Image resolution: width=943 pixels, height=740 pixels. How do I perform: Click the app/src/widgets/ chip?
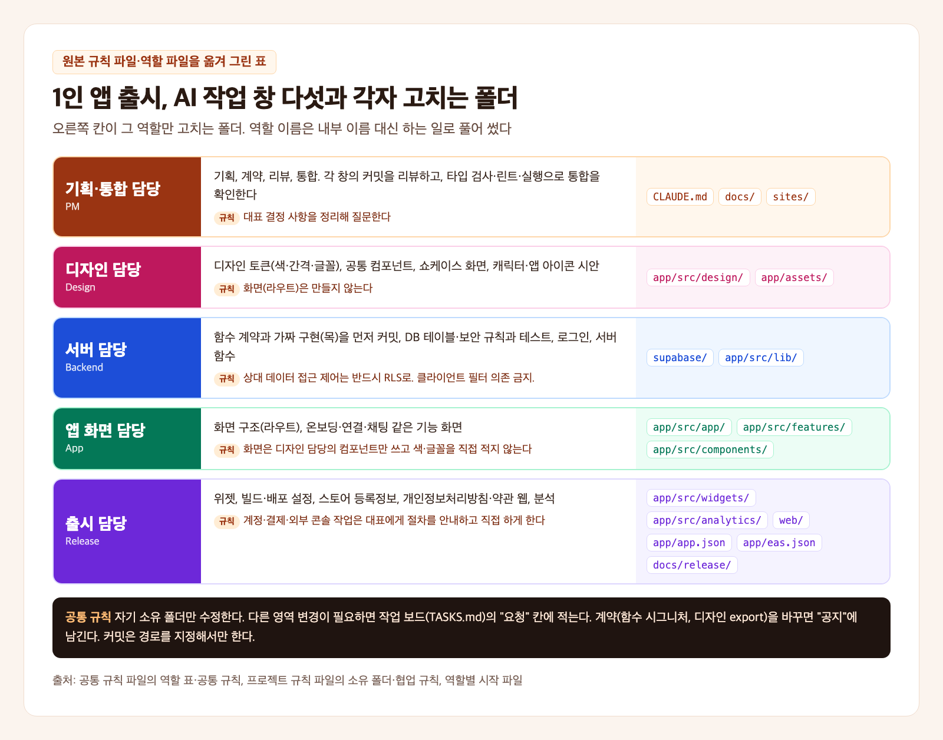click(x=701, y=498)
